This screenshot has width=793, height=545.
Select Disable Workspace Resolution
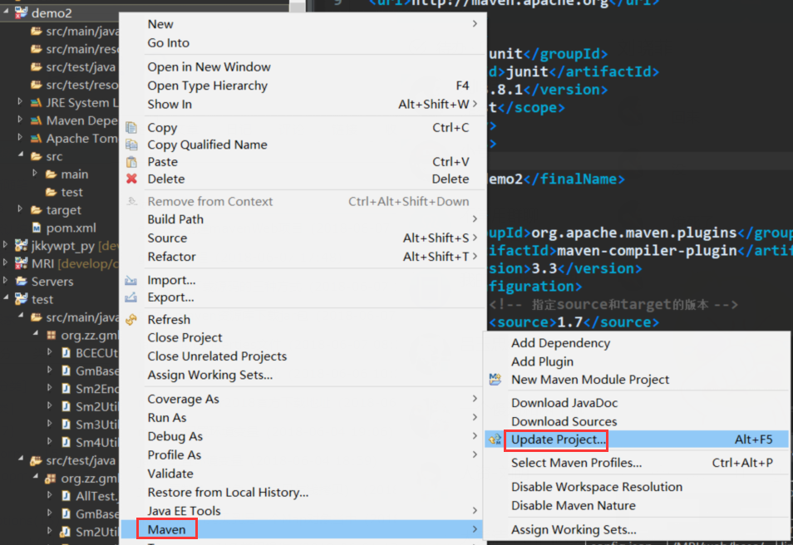[596, 487]
